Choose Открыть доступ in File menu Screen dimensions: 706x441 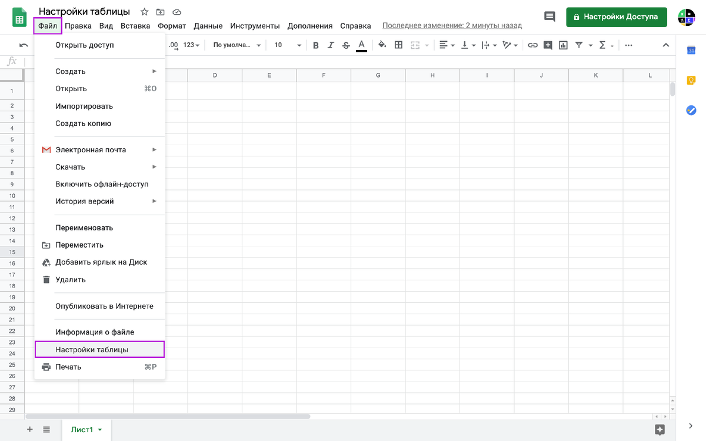click(x=100, y=45)
